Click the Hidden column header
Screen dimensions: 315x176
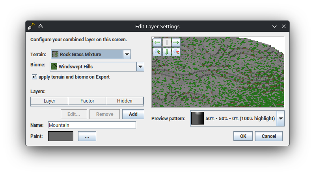125,101
